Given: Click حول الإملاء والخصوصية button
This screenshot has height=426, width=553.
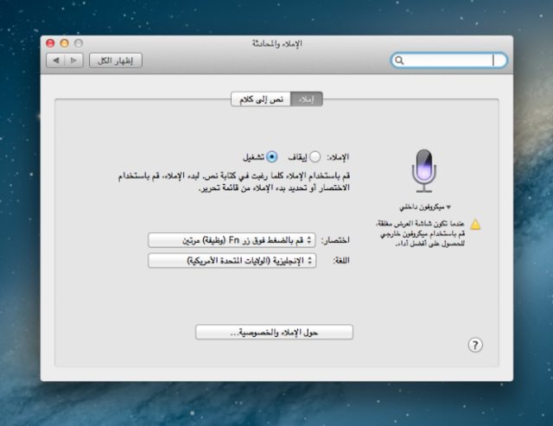Looking at the screenshot, I should (x=274, y=332).
